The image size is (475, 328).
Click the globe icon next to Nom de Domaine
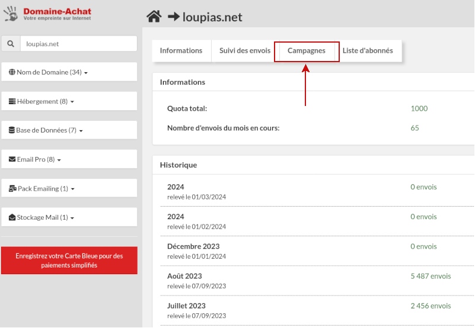[12, 72]
